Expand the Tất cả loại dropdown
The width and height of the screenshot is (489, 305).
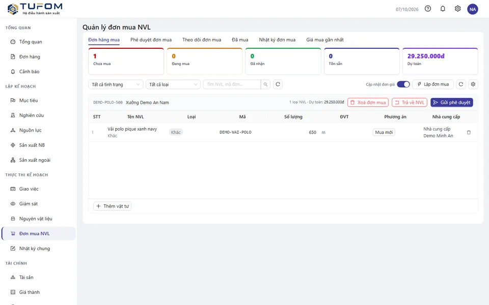point(173,84)
